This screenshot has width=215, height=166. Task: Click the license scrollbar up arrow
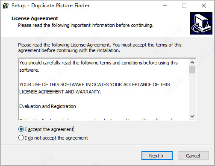192,62
